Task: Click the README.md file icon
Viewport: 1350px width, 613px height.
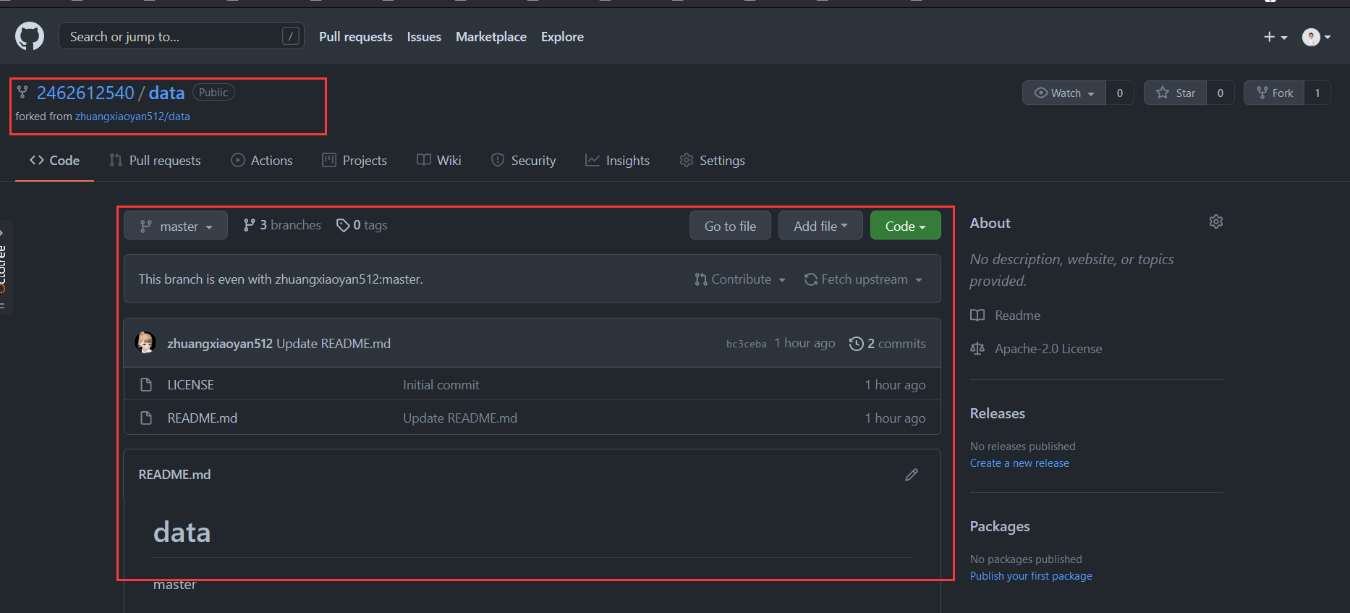Action: click(146, 418)
